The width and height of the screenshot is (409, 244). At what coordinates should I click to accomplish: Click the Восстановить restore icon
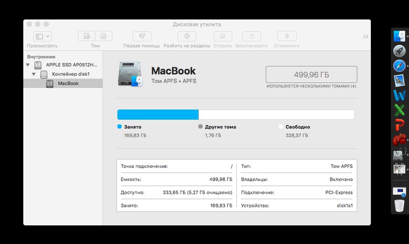click(x=252, y=36)
